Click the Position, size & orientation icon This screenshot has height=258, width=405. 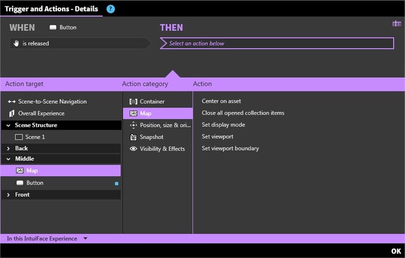[x=134, y=125]
